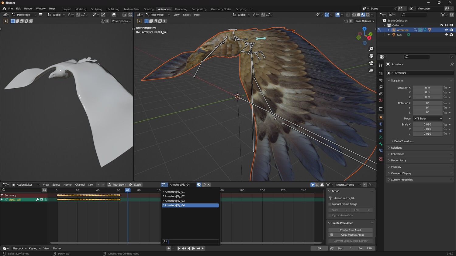456x256 pixels.
Task: Switch to the Shading workspace tab
Action: (149, 9)
